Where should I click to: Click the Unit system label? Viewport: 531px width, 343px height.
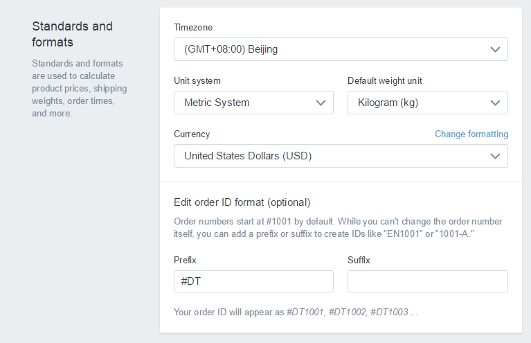coord(197,81)
